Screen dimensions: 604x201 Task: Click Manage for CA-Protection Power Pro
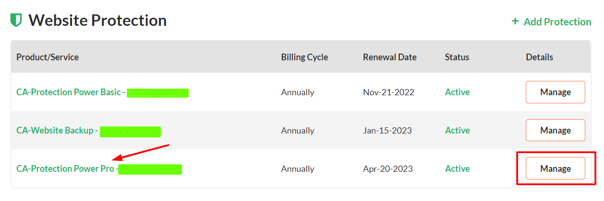(555, 168)
